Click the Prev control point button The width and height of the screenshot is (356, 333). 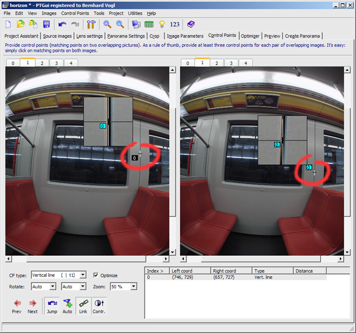(x=17, y=305)
